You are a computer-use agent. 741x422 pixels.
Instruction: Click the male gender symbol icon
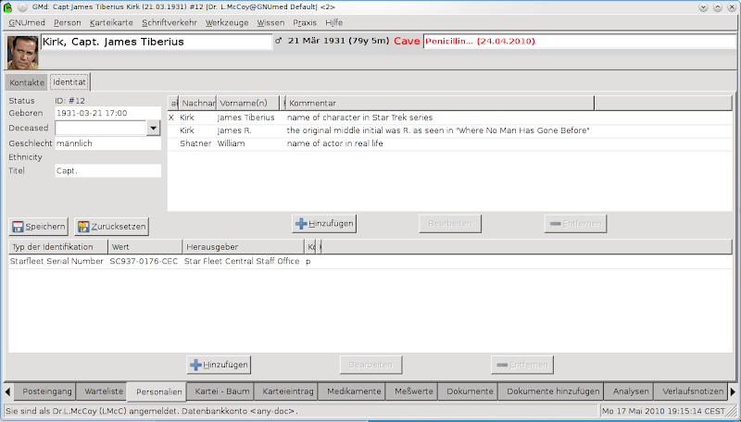tap(279, 41)
